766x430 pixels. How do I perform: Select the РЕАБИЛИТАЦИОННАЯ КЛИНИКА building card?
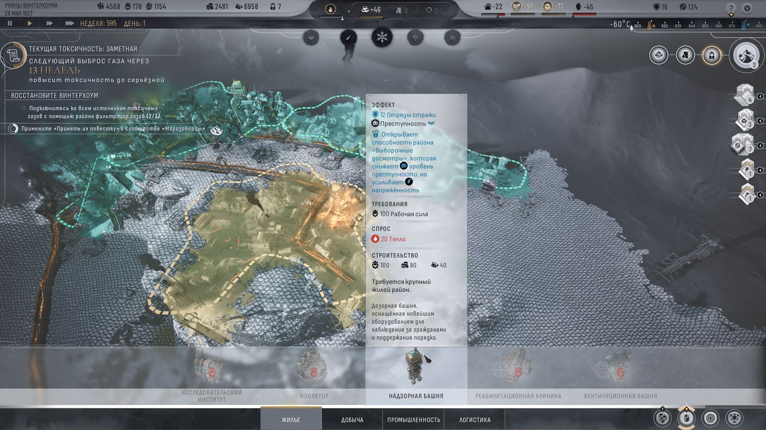(x=518, y=376)
